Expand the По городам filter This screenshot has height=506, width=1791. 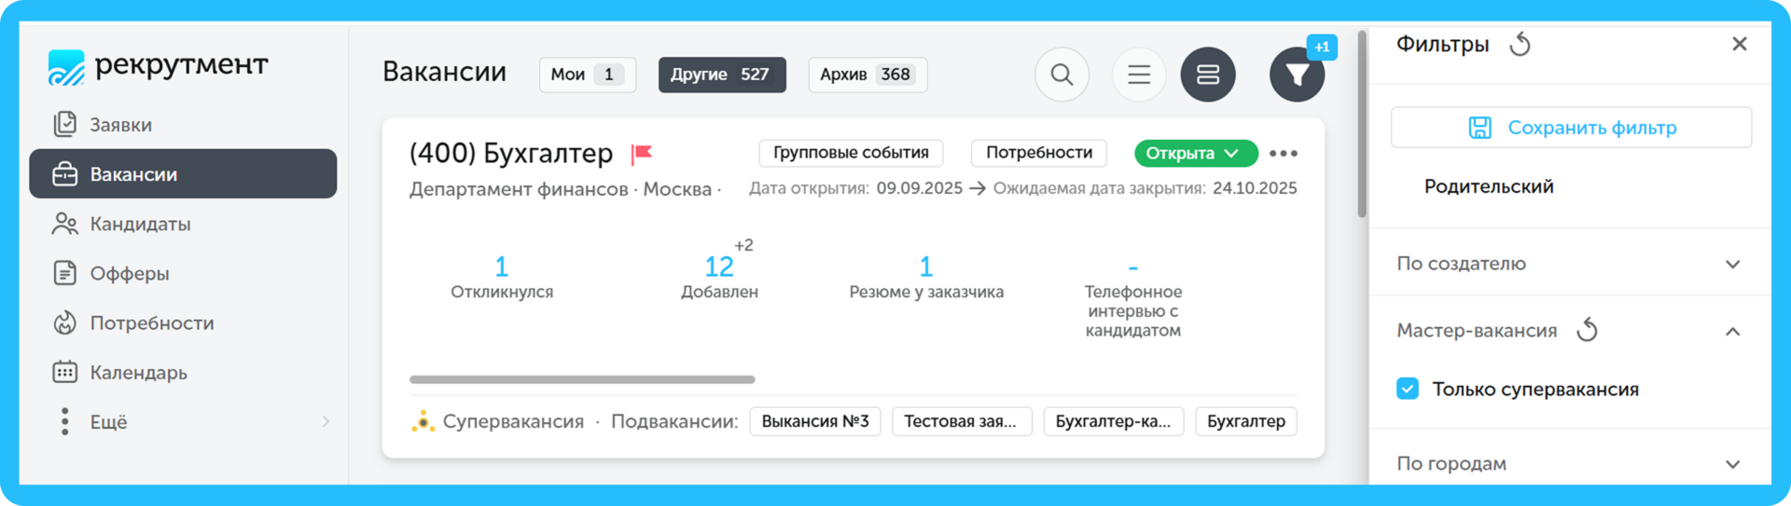(x=1732, y=464)
